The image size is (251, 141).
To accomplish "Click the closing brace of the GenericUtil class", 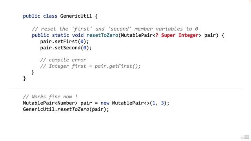I will pyautogui.click(x=24, y=79).
